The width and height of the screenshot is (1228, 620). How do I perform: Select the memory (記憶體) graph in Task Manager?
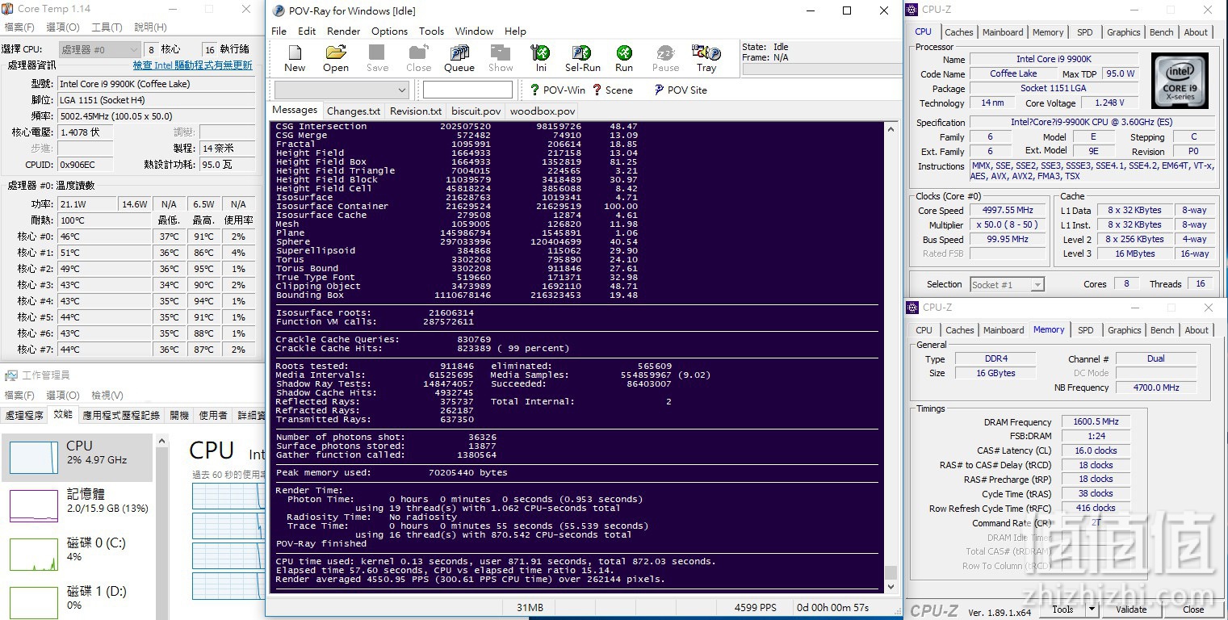click(33, 505)
